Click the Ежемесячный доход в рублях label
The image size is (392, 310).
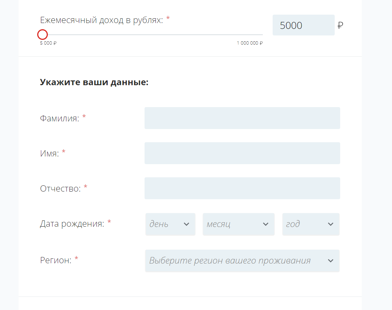click(x=101, y=20)
